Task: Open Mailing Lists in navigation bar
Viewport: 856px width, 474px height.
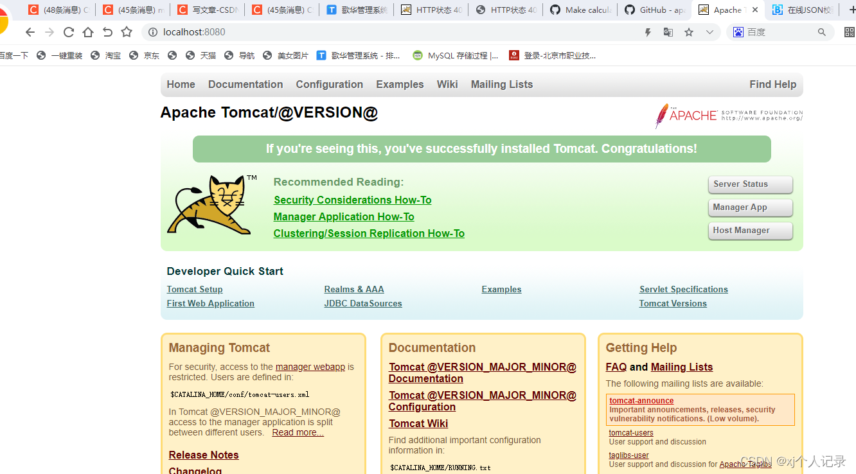Action: click(502, 84)
